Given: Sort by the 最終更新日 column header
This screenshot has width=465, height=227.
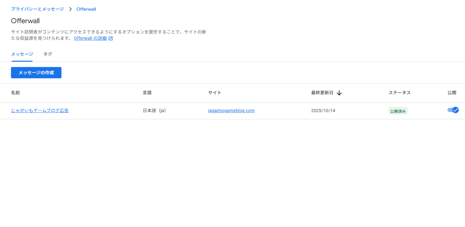Looking at the screenshot, I should (x=322, y=93).
